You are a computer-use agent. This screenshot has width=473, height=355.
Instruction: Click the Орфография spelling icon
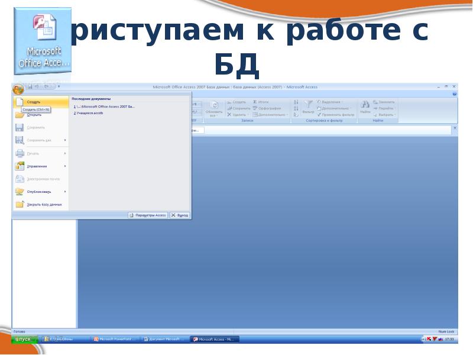point(255,108)
